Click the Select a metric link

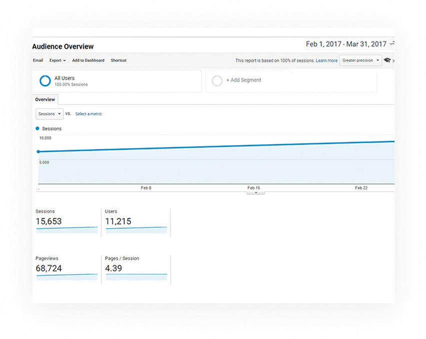tap(88, 114)
